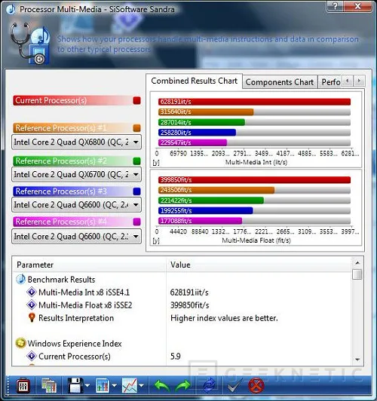
Task: Click the red Current Processor(s) color swatch
Action: tap(136, 100)
